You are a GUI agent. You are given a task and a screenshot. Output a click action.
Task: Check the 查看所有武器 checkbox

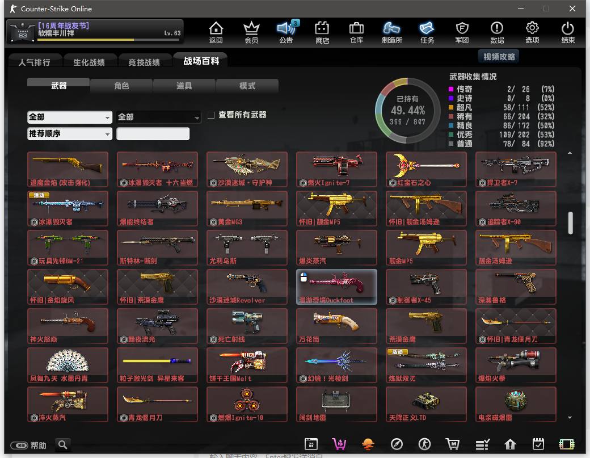pyautogui.click(x=211, y=115)
